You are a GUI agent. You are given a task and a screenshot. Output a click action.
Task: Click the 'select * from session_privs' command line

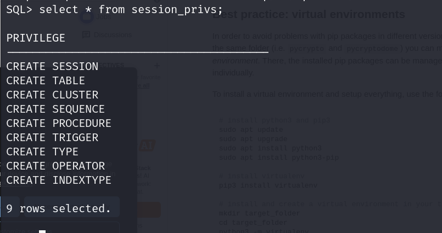114,10
